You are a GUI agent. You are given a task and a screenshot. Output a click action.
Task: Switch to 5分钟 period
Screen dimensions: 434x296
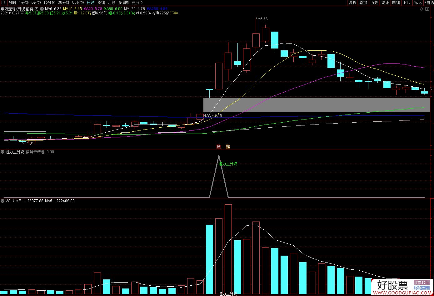(36, 3)
